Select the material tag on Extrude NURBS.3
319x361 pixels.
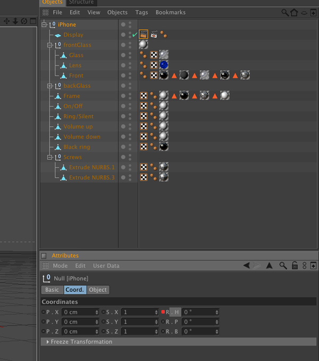click(164, 177)
